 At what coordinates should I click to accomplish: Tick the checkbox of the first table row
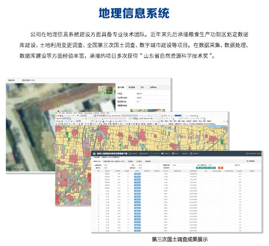(x=94, y=174)
